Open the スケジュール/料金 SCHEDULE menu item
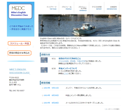The width and height of the screenshot is (127, 112). pyautogui.click(x=82, y=9)
